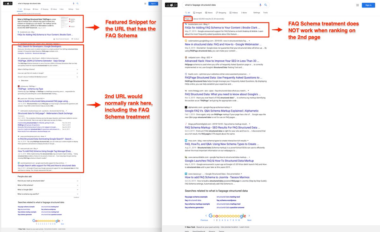Screen dimensions: 380x232
Task: Click Sign in button in left window
Action: pos(153,3)
